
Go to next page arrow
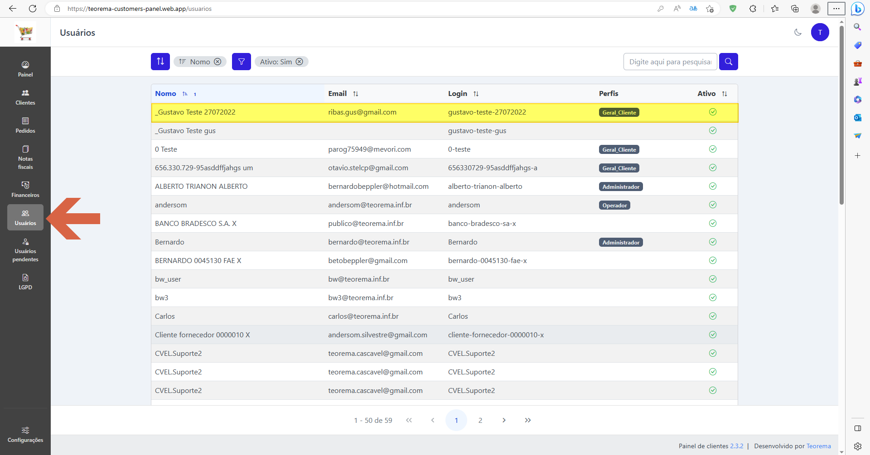tap(504, 420)
